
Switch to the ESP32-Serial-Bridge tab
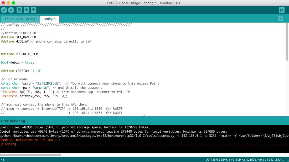coord(20,19)
